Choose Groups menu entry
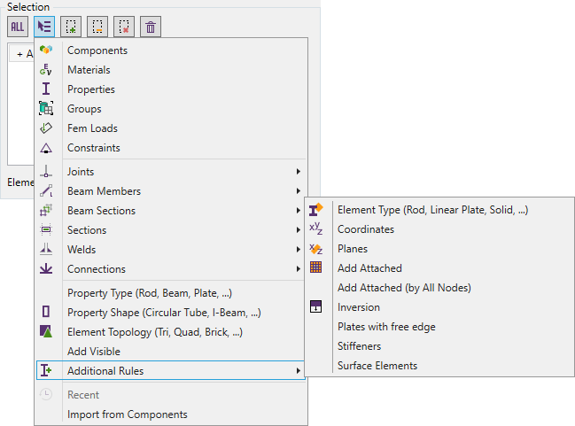 [x=84, y=109]
